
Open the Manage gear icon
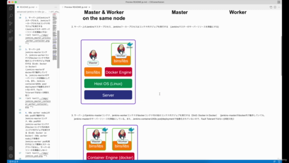coord(11,156)
